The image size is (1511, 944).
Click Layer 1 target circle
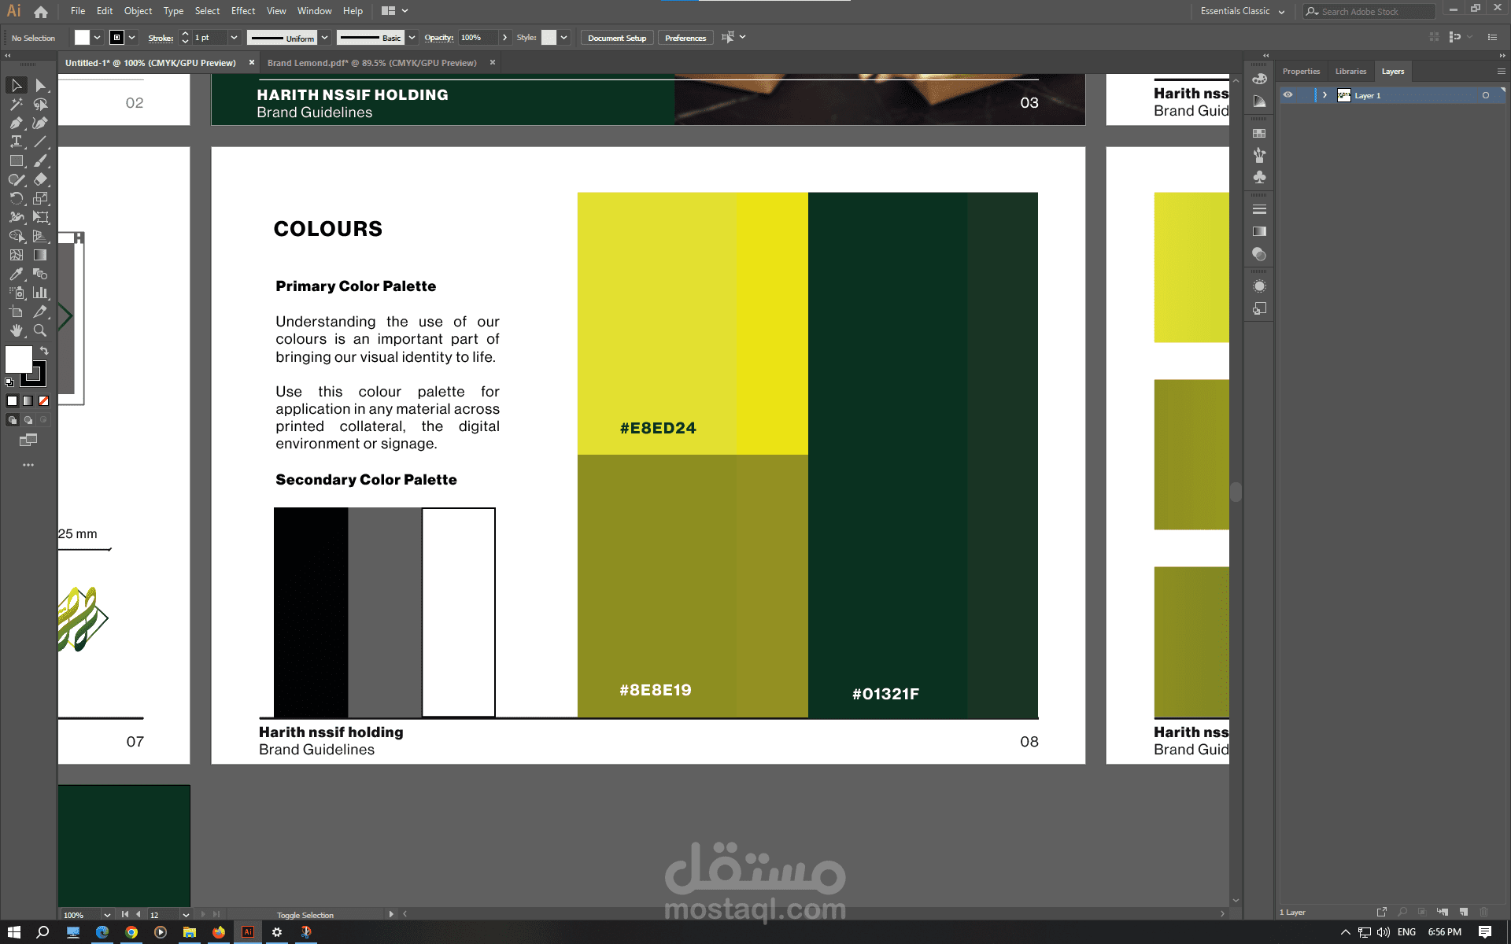1486,95
